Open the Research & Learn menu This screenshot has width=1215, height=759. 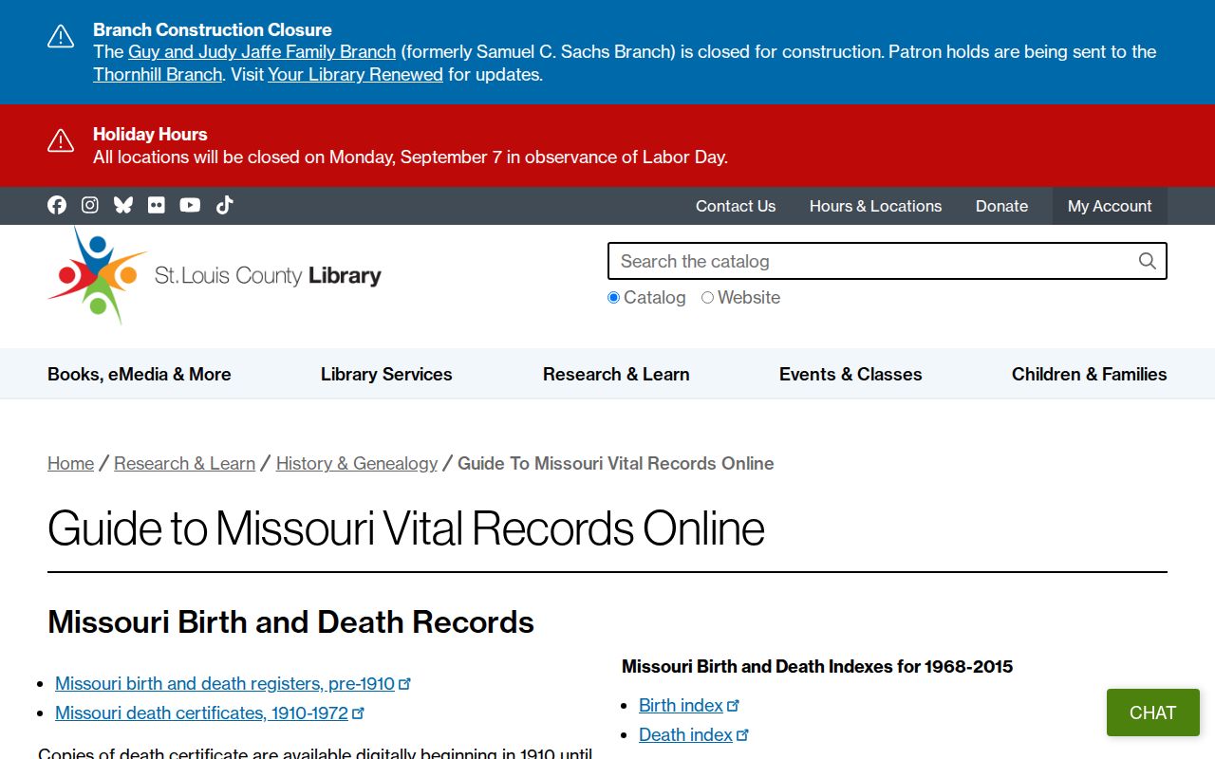pyautogui.click(x=616, y=374)
